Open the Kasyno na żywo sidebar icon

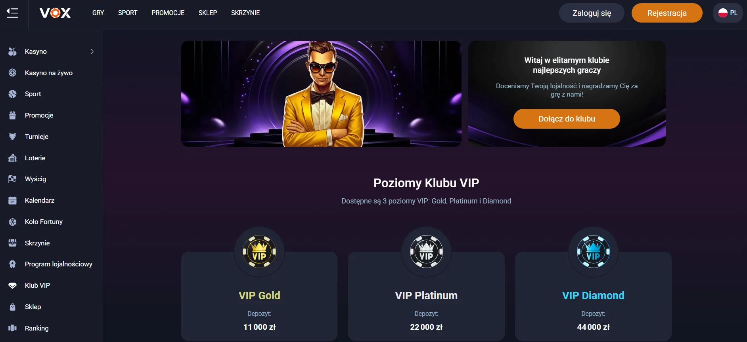tap(13, 73)
